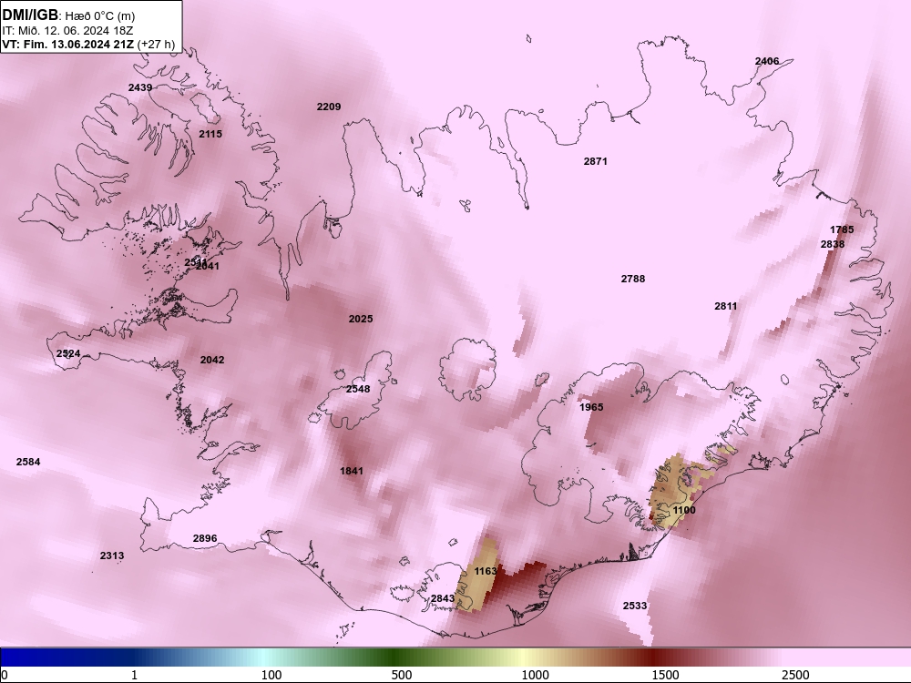The height and width of the screenshot is (683, 911).
Task: Click the 100 label on the color scale
Action: tap(271, 675)
